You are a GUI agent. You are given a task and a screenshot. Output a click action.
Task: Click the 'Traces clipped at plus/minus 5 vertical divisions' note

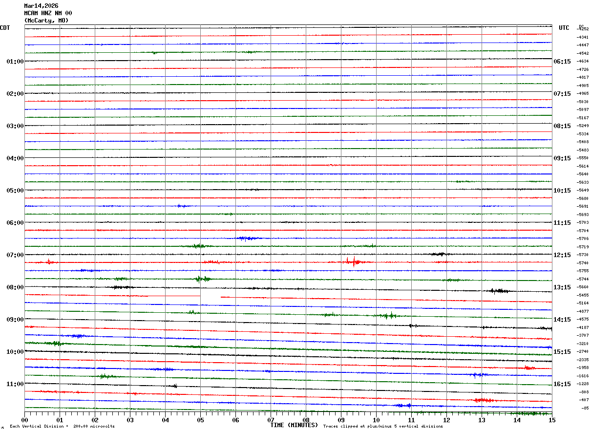point(383,427)
